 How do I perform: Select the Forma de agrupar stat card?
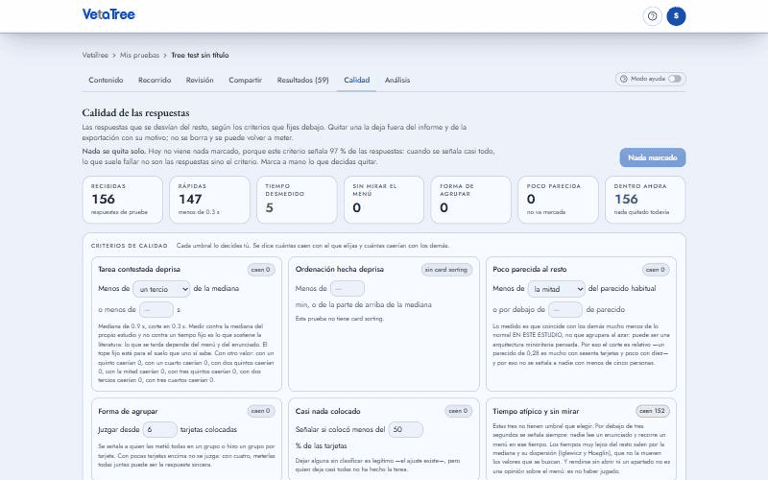pos(471,200)
